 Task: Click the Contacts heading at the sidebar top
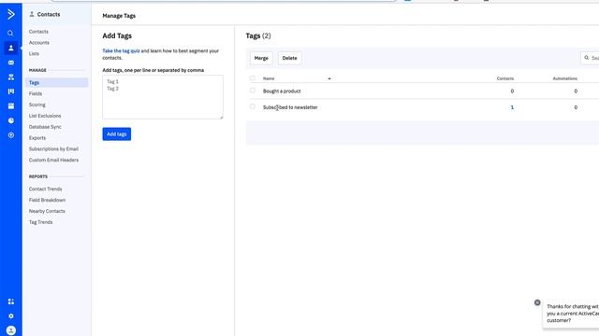pyautogui.click(x=49, y=14)
